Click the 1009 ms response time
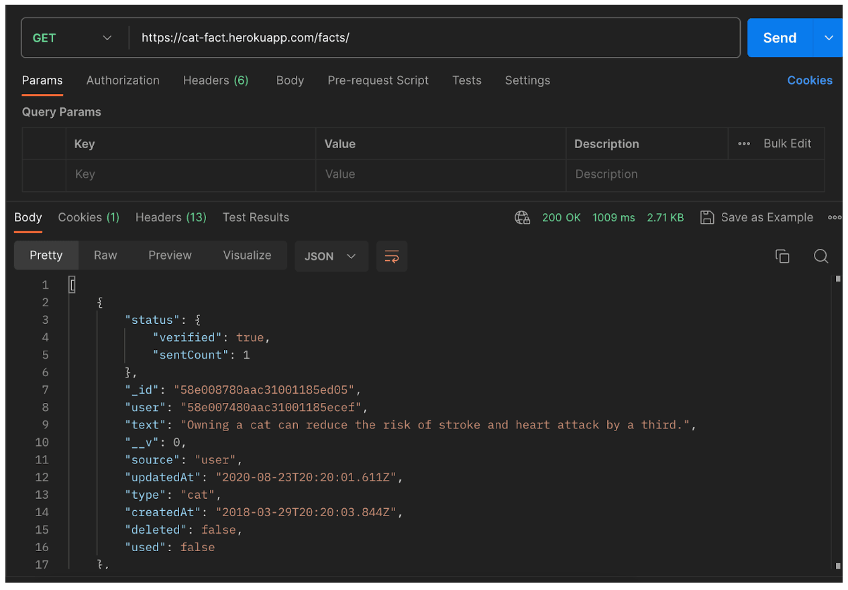Viewport: 848px width, 590px height. click(614, 217)
